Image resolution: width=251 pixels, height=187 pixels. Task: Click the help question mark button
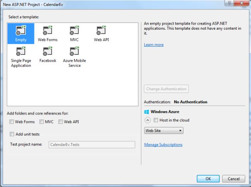point(229,3)
